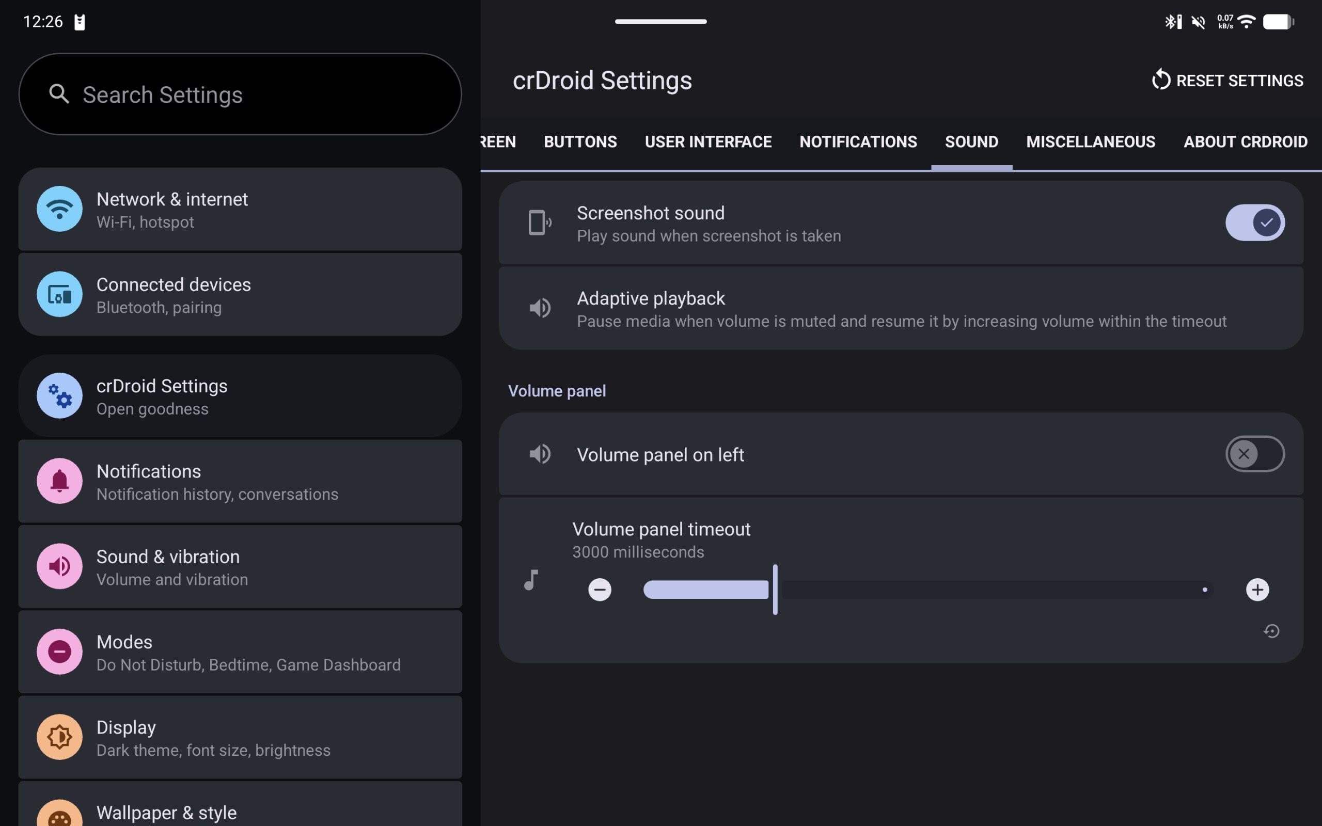Open Adaptive playback settings
The height and width of the screenshot is (826, 1322).
tap(900, 309)
